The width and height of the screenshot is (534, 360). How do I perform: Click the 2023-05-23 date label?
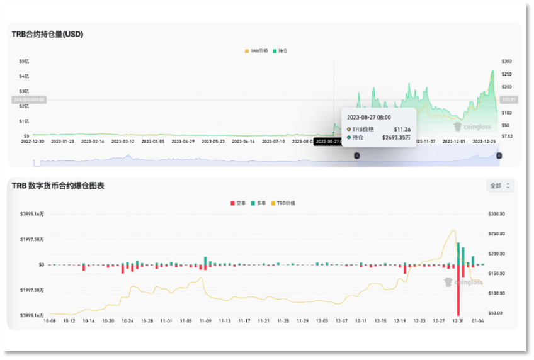pyautogui.click(x=213, y=142)
